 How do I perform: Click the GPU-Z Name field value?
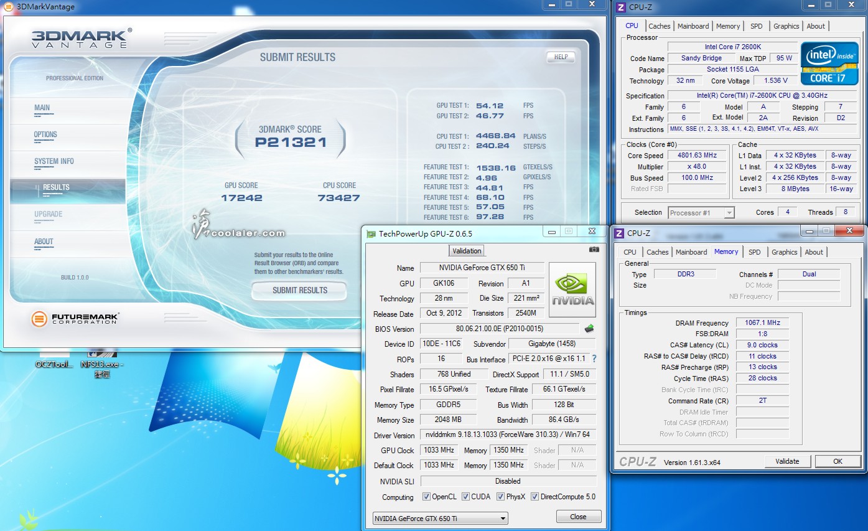coord(482,268)
